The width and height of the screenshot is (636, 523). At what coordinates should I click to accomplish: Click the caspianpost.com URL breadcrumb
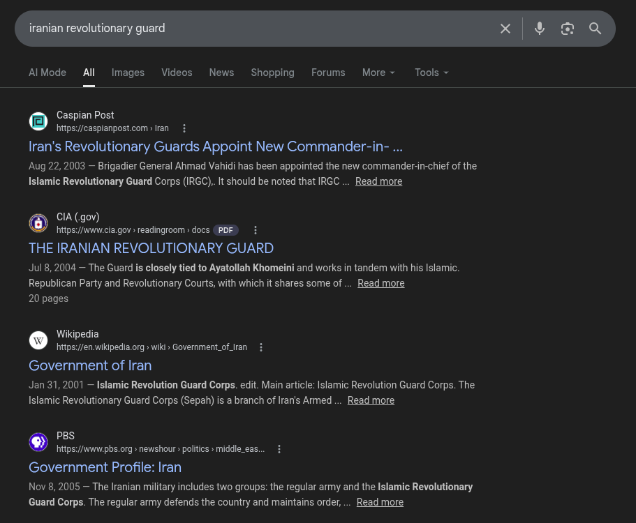coord(112,128)
